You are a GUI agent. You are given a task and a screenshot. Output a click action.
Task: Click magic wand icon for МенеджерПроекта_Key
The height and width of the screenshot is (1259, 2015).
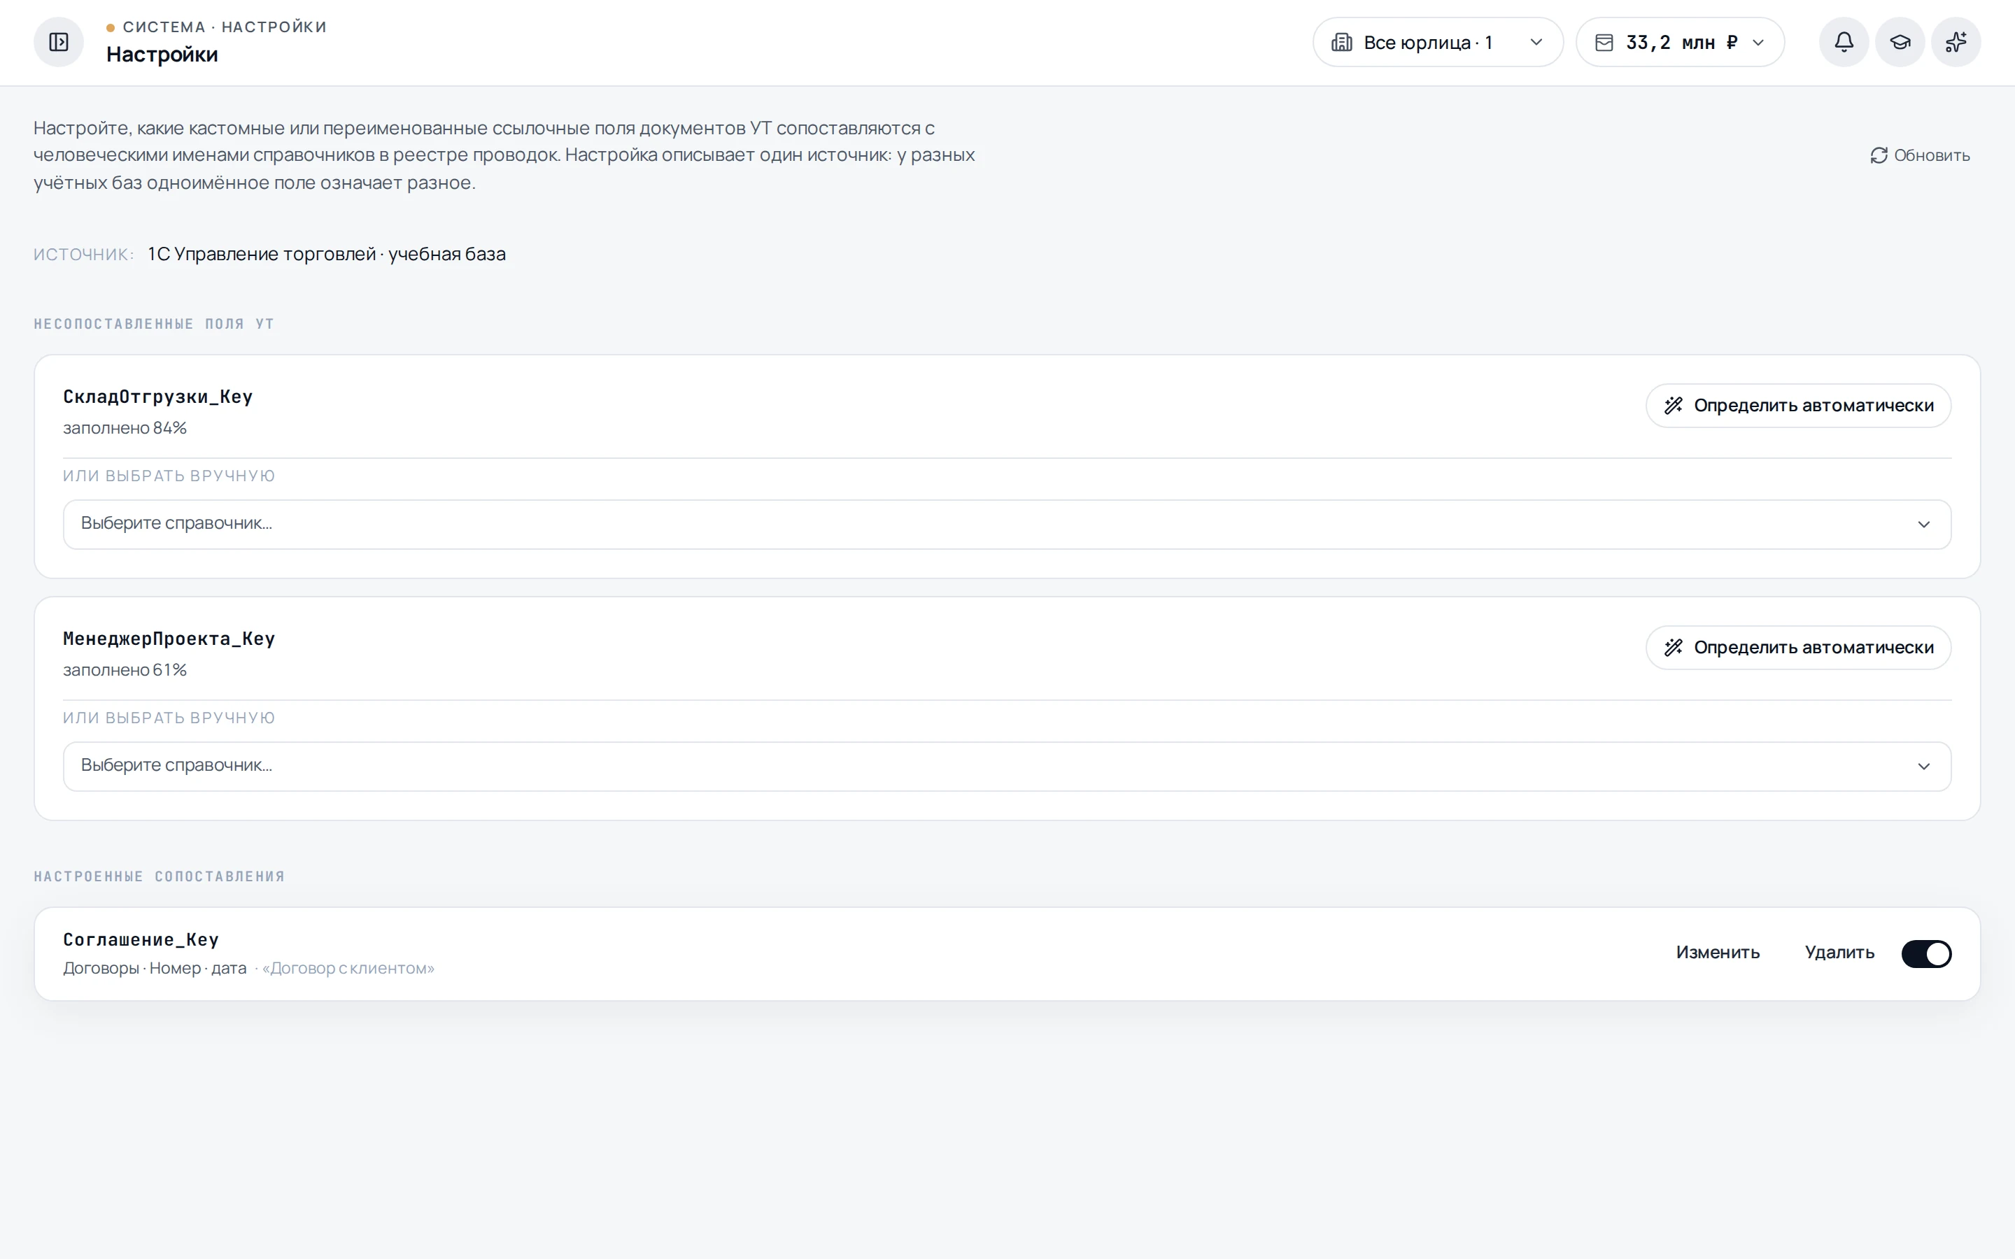(x=1673, y=648)
